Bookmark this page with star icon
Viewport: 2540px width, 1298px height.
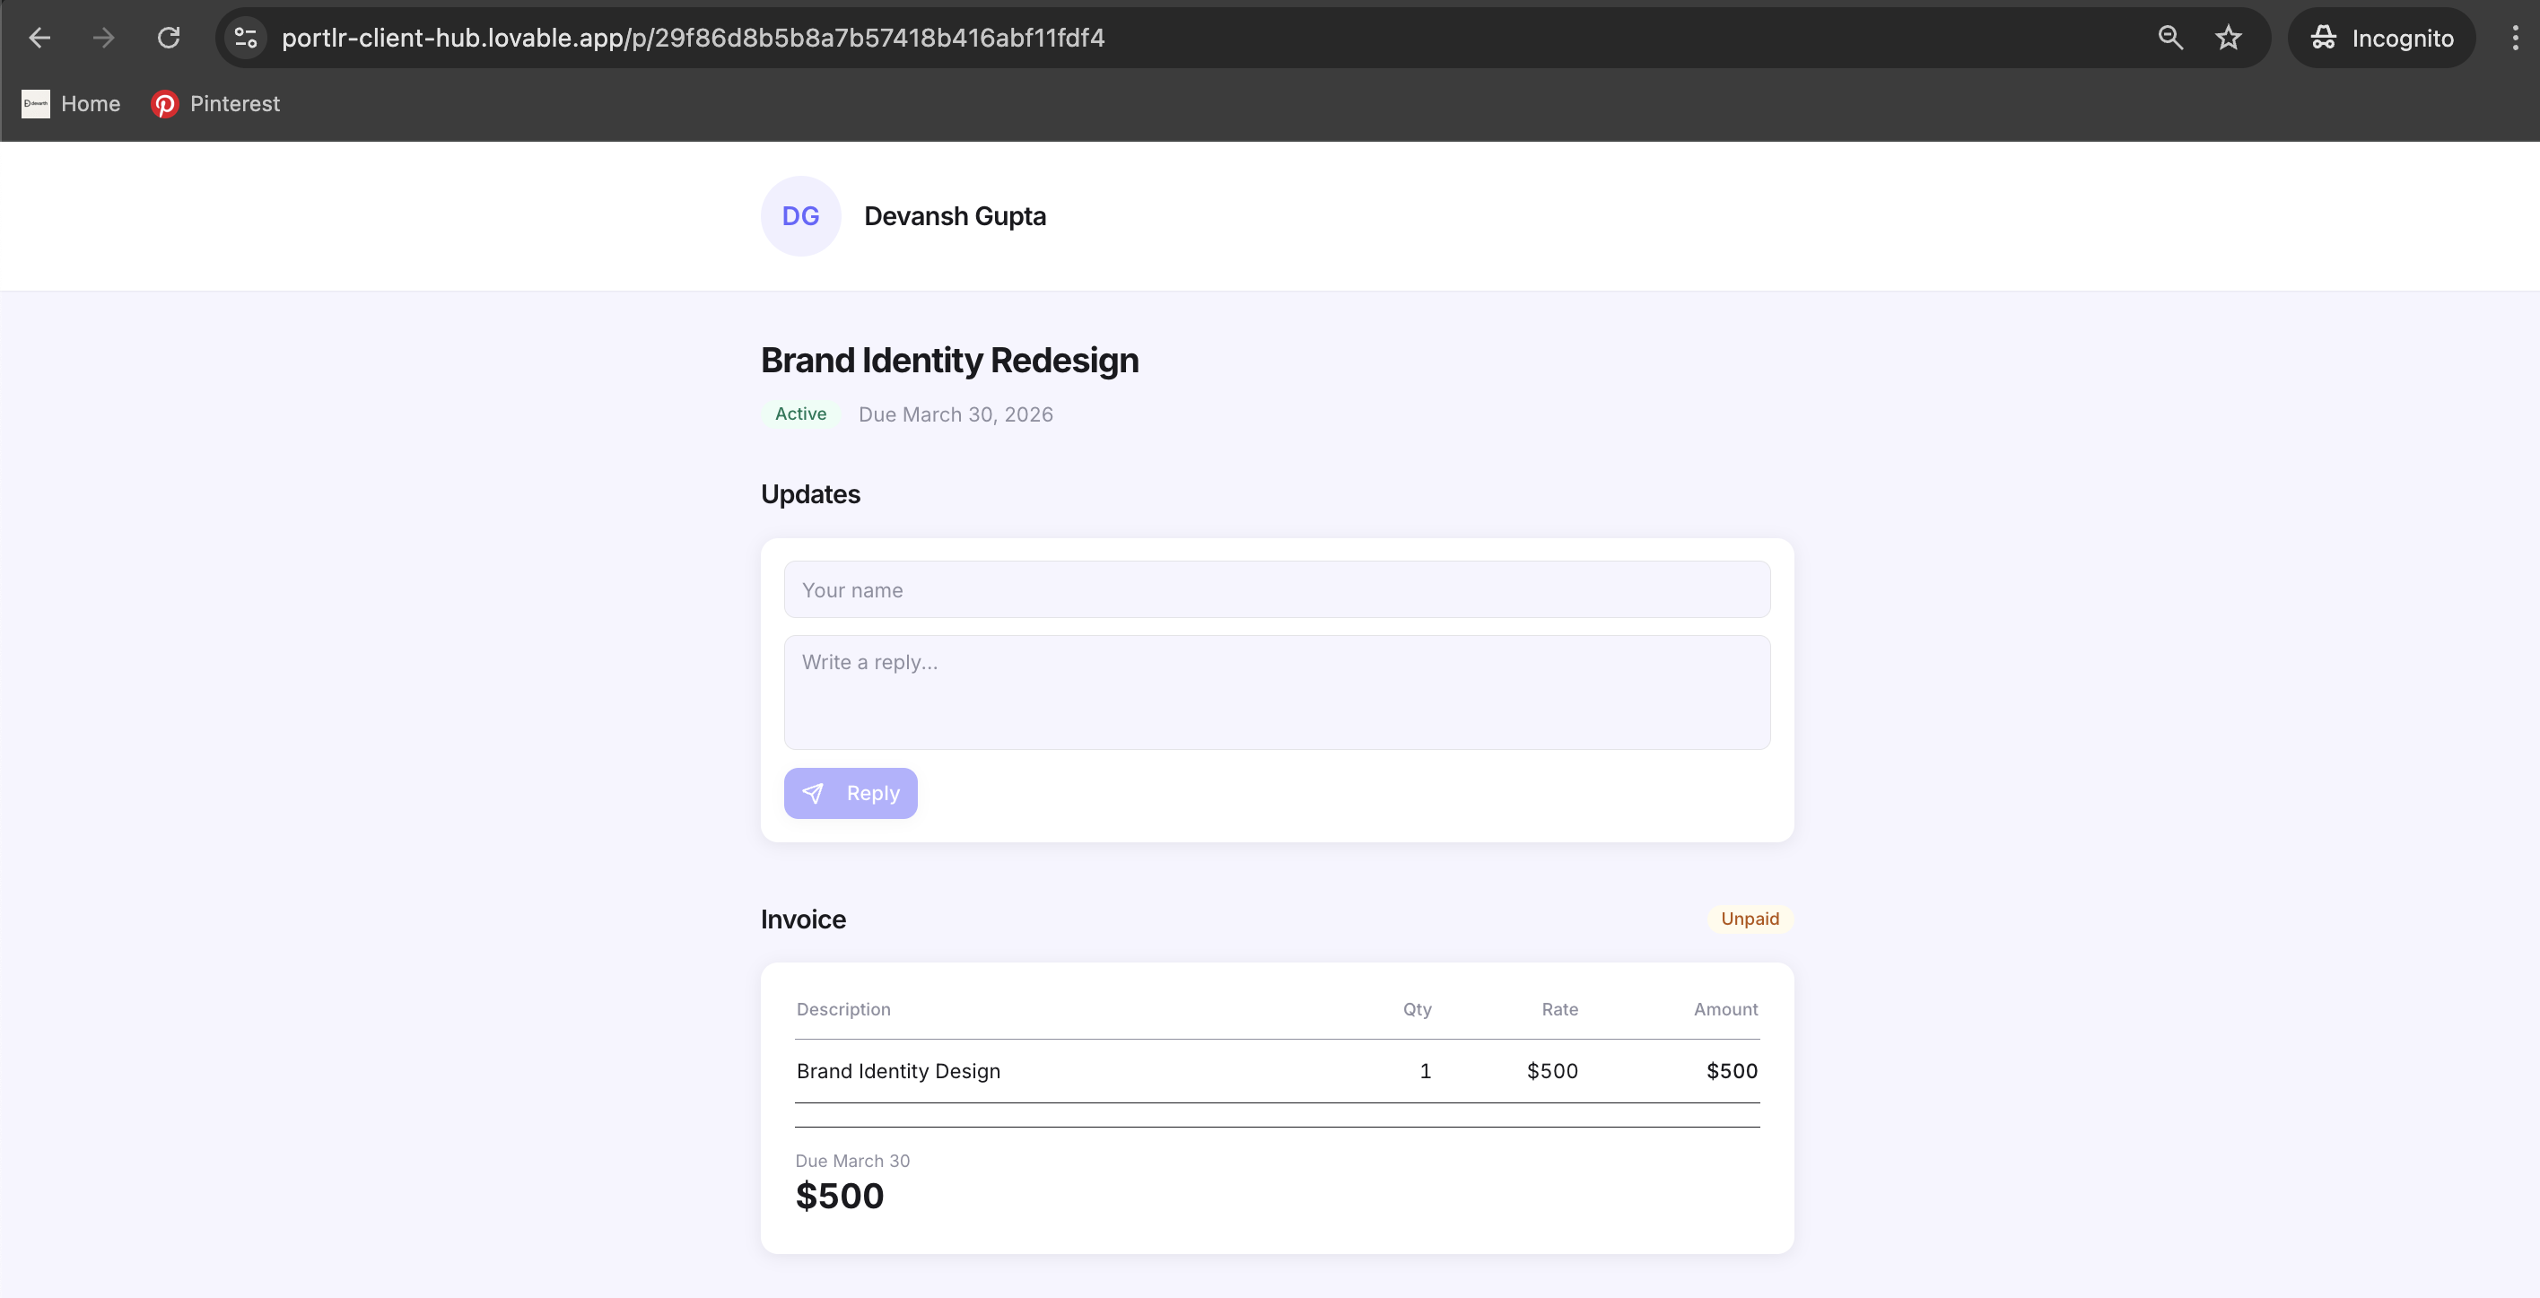click(2229, 38)
